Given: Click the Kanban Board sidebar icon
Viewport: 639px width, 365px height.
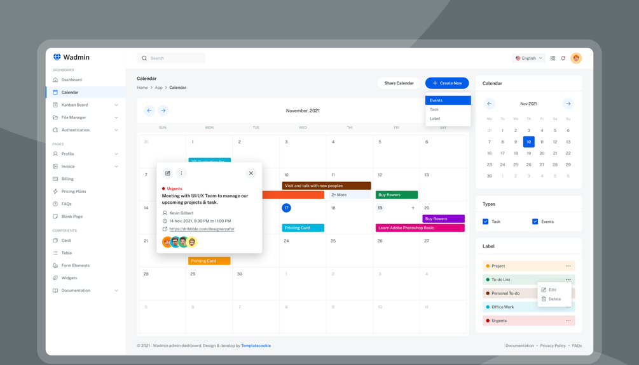Looking at the screenshot, I should click(55, 105).
